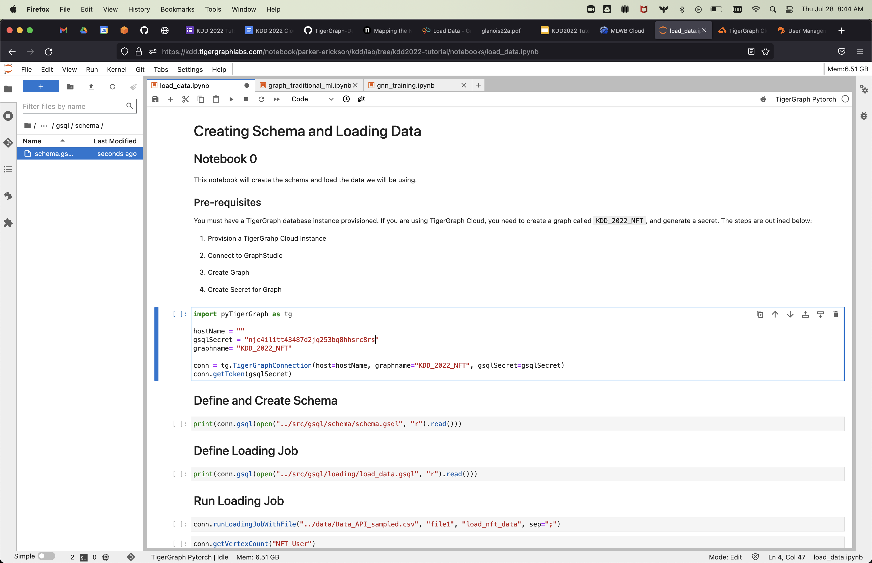Open the Git panel in the left sidebar
This screenshot has height=563, width=872.
tap(8, 142)
